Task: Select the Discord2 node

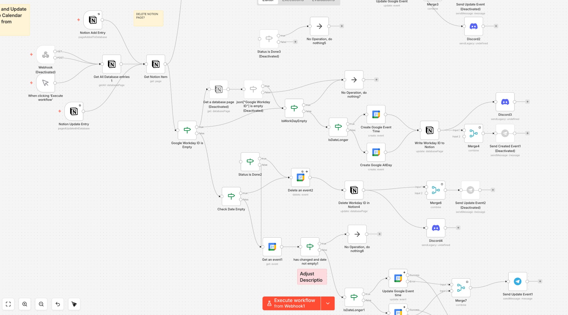Action: point(473,26)
